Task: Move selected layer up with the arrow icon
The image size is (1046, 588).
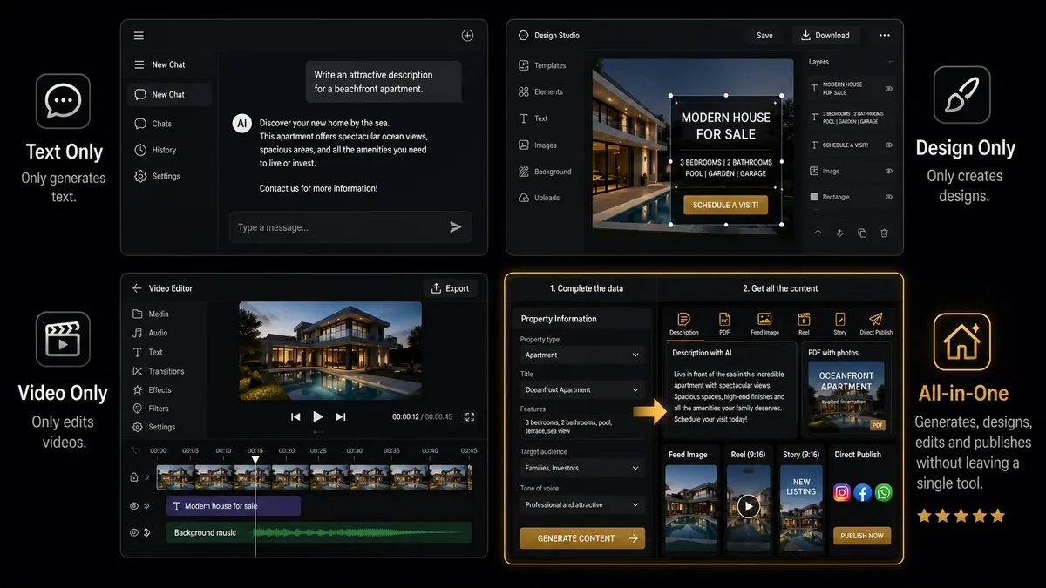Action: click(818, 233)
